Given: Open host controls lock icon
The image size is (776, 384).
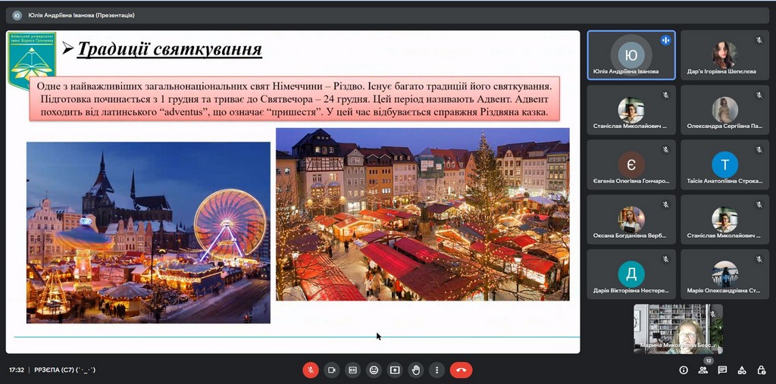Looking at the screenshot, I should 760,370.
